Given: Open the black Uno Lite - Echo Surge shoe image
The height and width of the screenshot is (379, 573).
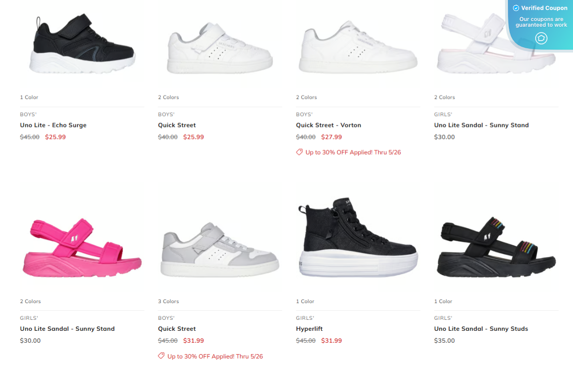Looking at the screenshot, I should pos(82,44).
